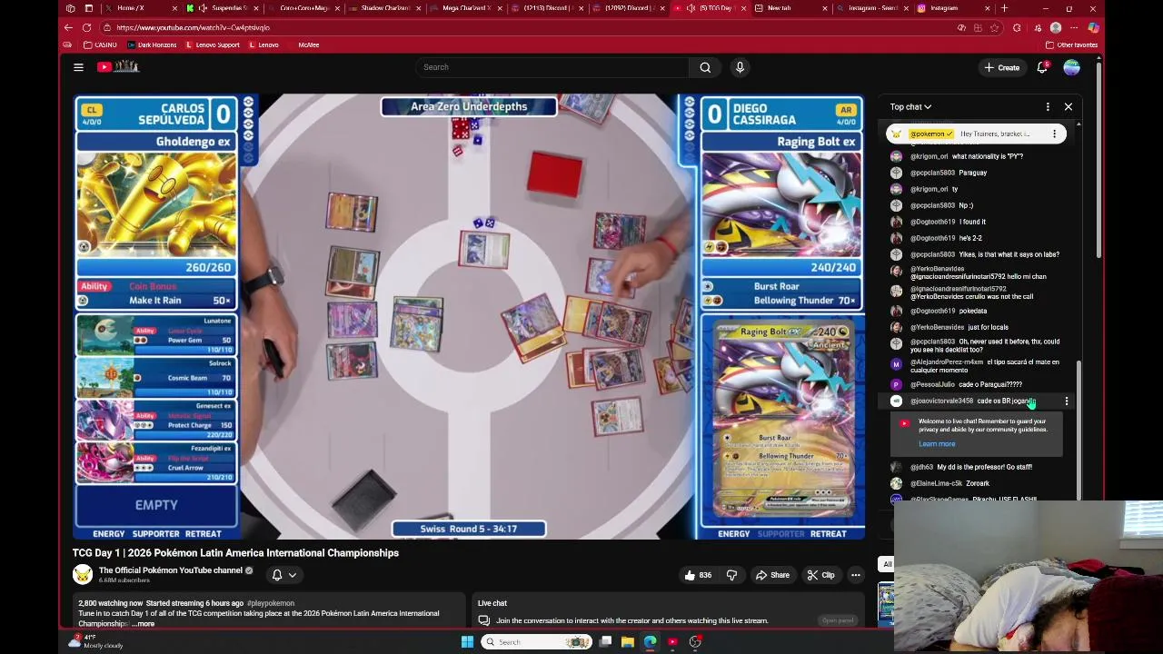This screenshot has width=1163, height=654.
Task: Open the #playpokemon hashtag link
Action: pyautogui.click(x=271, y=603)
